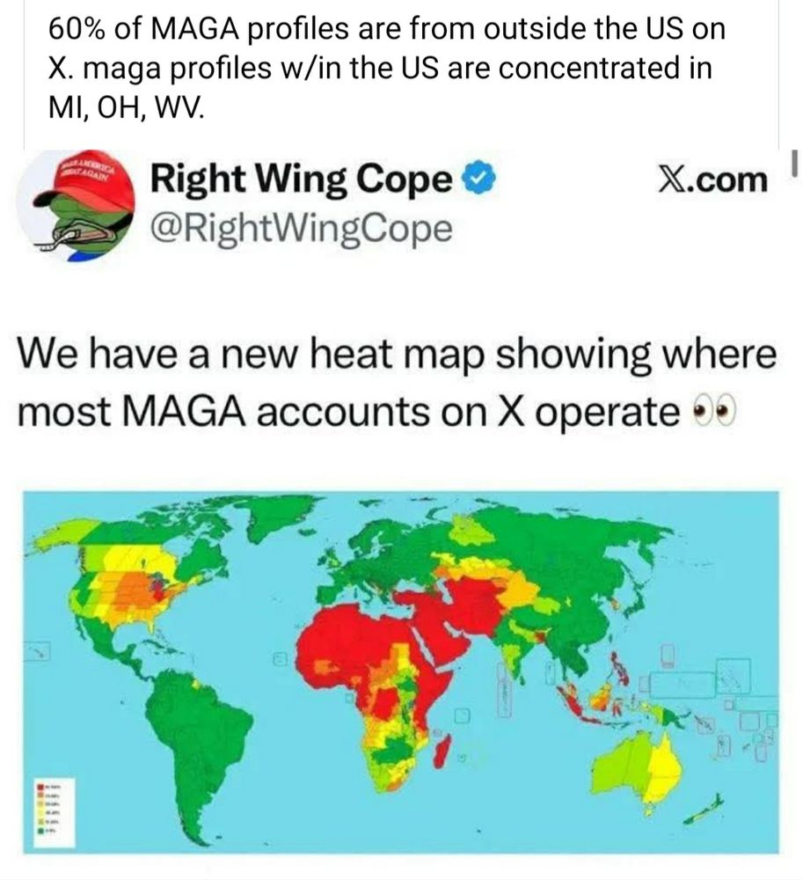803x880 pixels.
Task: Open the Right Wing Cope display name
Action: pos(301,180)
